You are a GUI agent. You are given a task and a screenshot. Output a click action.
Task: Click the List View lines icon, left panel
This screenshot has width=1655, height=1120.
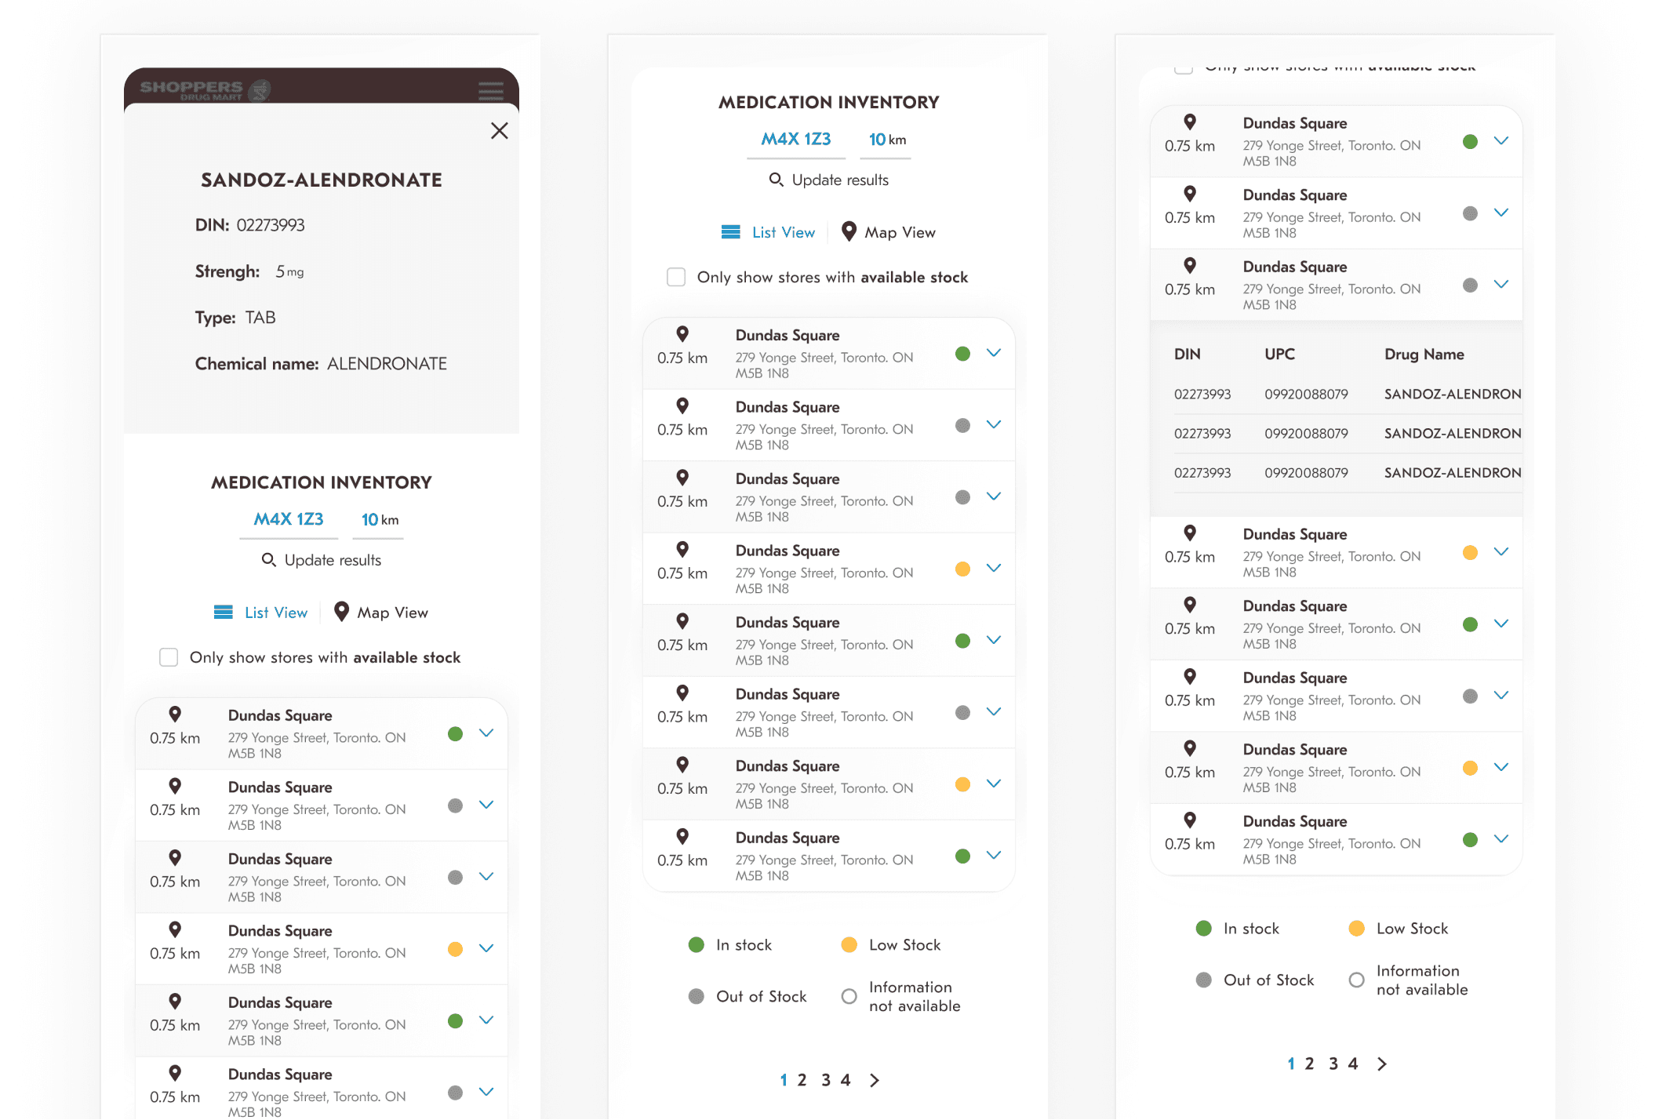tap(224, 613)
